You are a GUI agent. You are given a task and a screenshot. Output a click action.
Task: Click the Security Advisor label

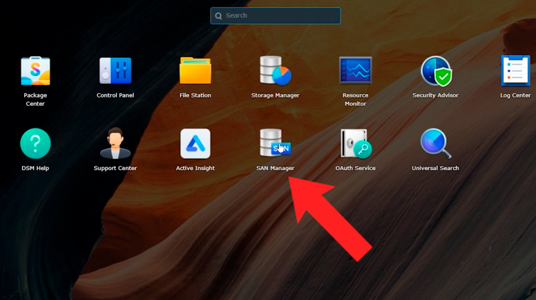[x=435, y=95]
